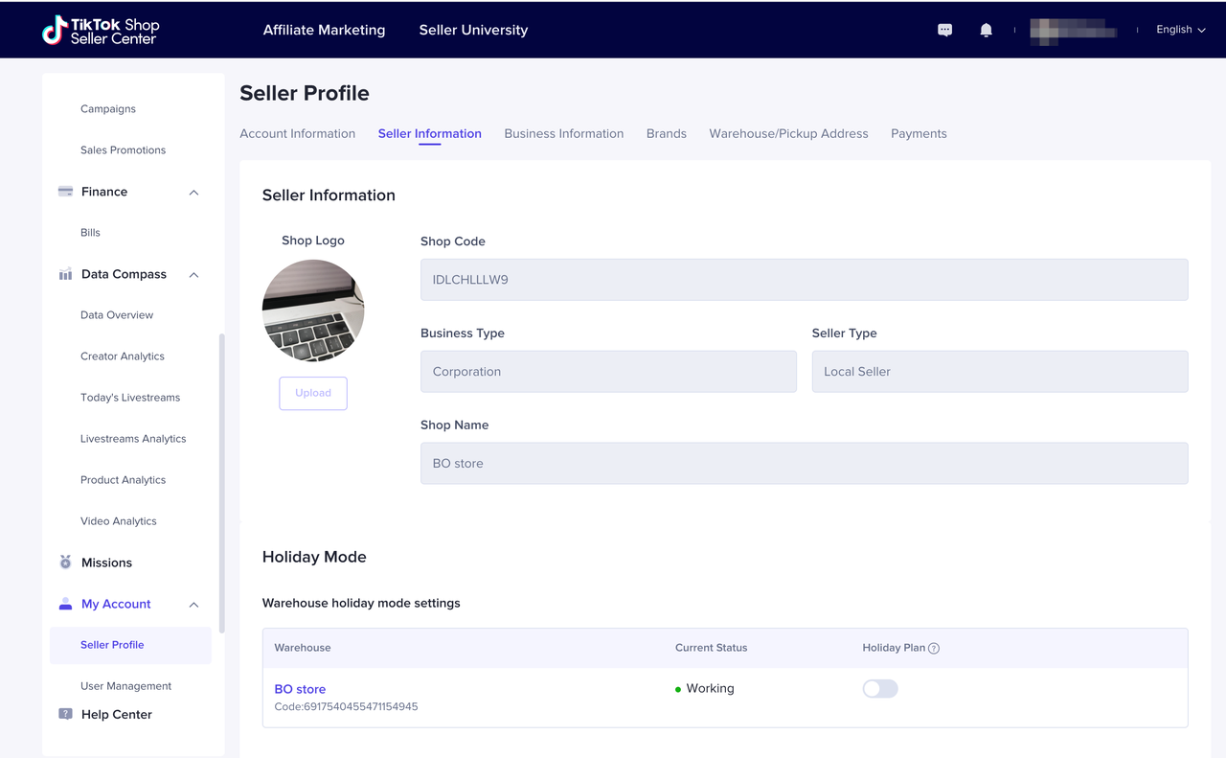Switch to the Warehouse/Pickup Address tab
The width and height of the screenshot is (1226, 758).
pyautogui.click(x=788, y=134)
